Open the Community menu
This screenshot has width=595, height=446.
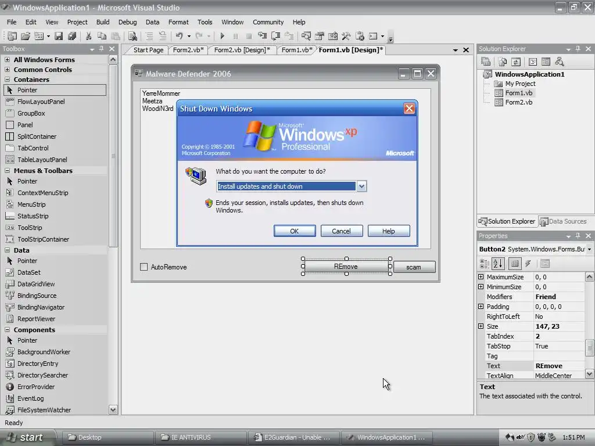tap(268, 22)
